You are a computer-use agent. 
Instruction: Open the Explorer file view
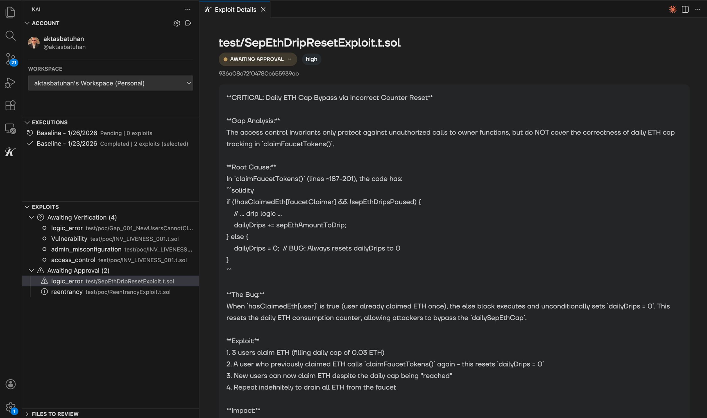coord(10,12)
